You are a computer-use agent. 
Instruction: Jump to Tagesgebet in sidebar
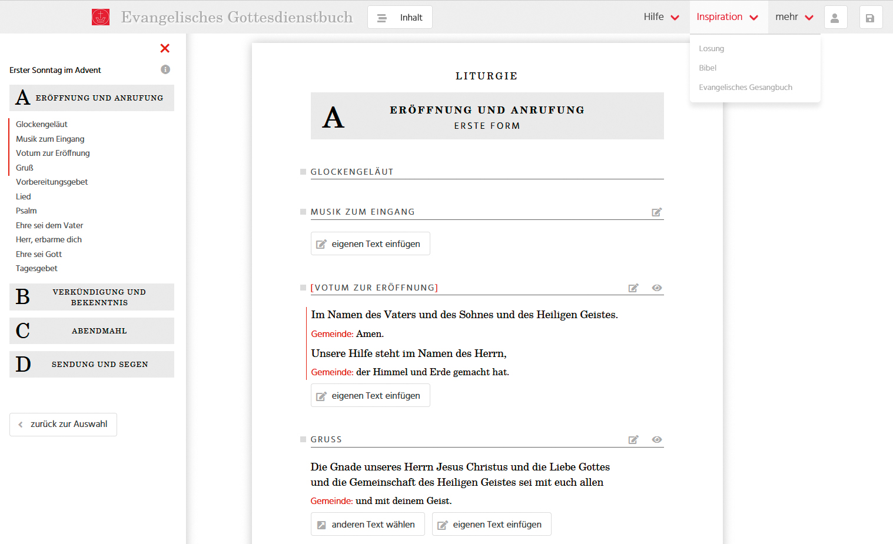click(36, 269)
